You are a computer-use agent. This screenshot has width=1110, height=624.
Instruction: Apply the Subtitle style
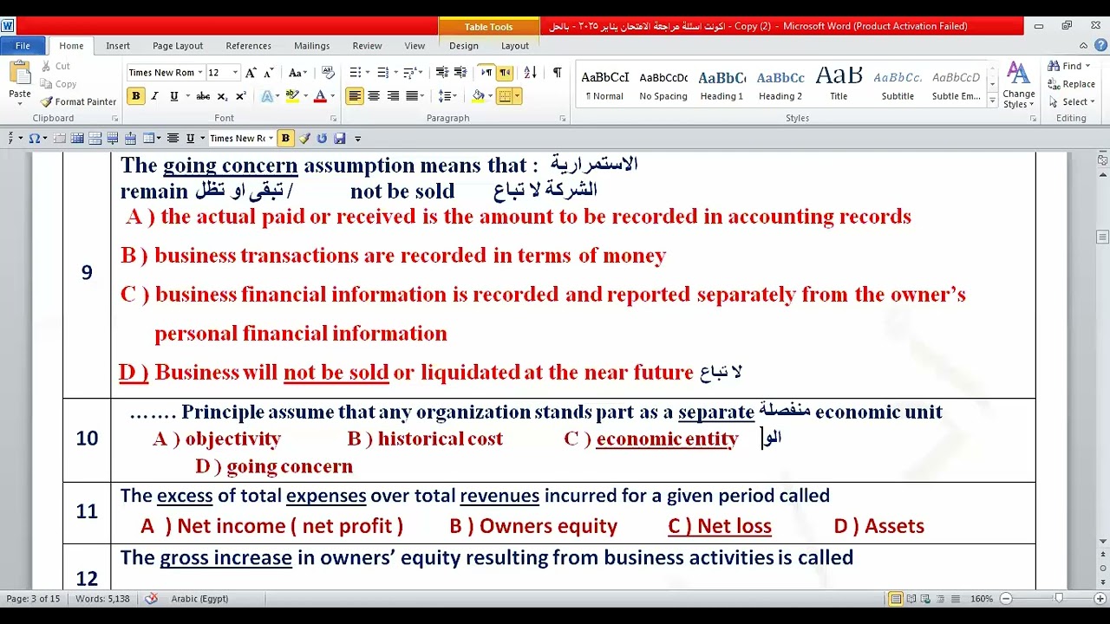pyautogui.click(x=898, y=85)
